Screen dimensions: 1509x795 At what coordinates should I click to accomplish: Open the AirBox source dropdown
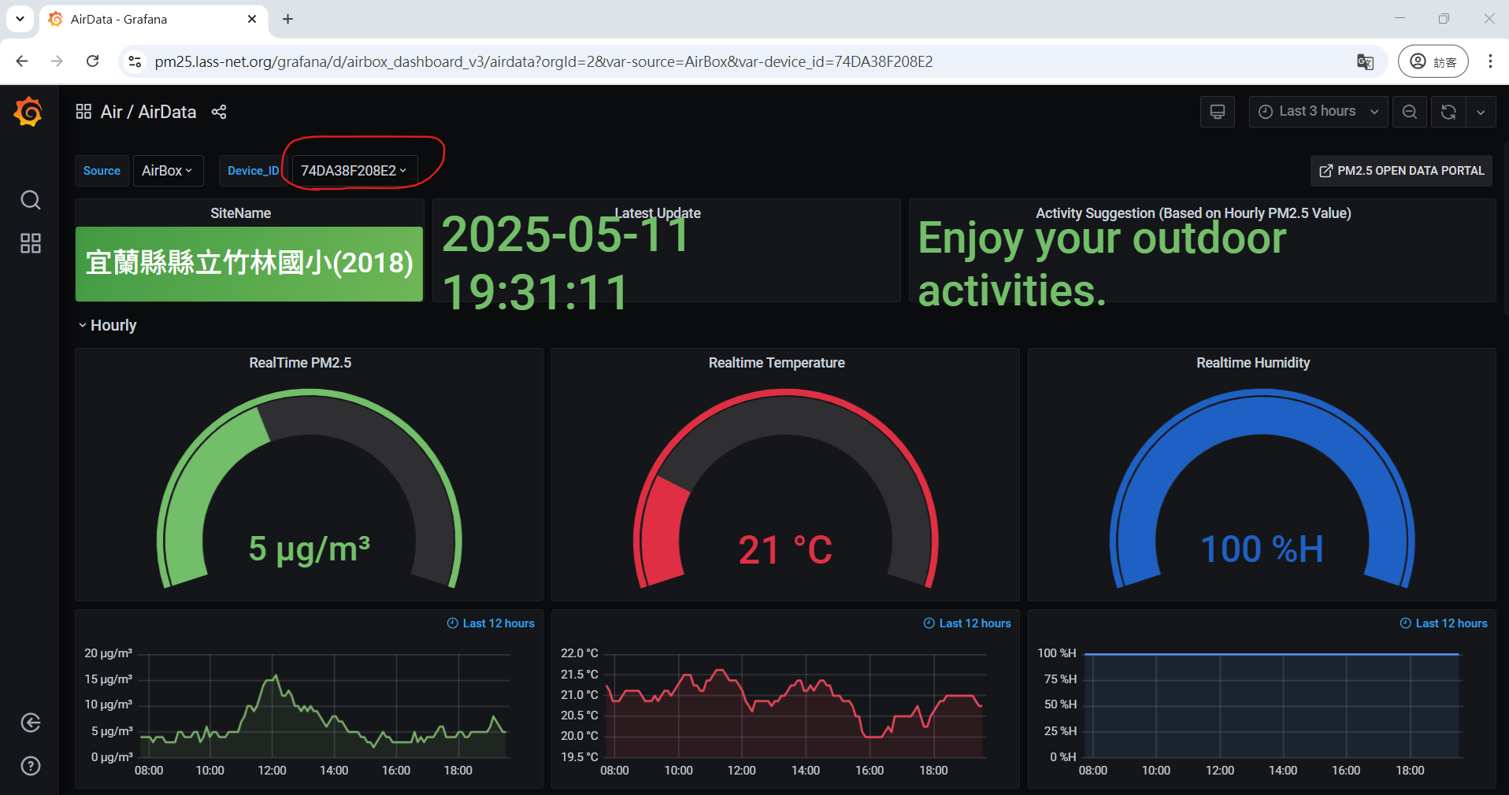click(x=167, y=171)
